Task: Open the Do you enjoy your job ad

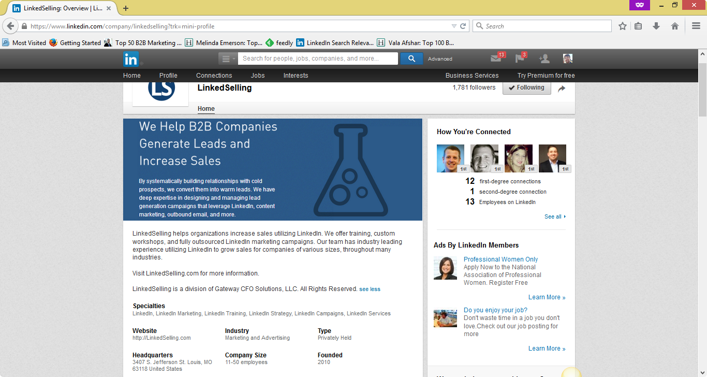Action: [x=495, y=310]
